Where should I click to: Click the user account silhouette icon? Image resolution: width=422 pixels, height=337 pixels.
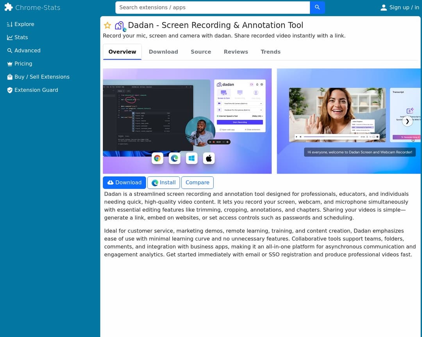coord(384,7)
